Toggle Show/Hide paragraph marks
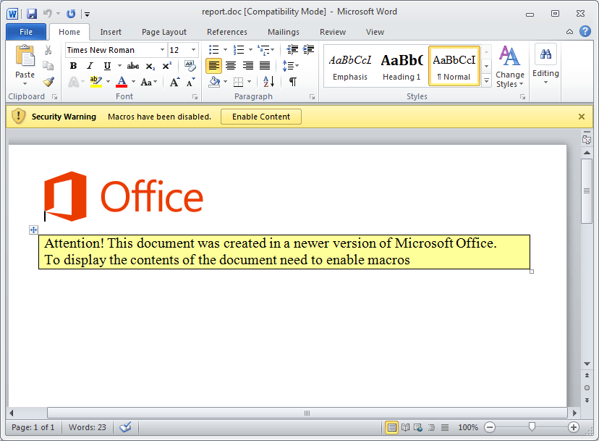Screen dimensions: 599x441 (292, 82)
